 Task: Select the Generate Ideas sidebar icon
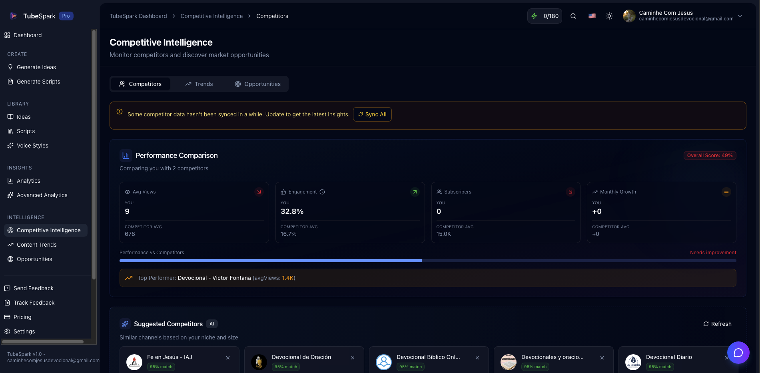click(x=10, y=67)
